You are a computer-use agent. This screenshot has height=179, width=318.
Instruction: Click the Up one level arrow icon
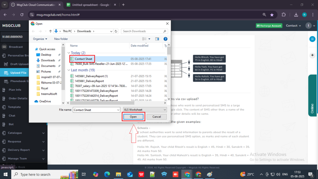point(50,31)
